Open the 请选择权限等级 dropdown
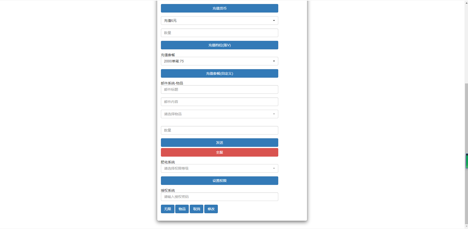Screen dimensions: 468x229 [219, 168]
